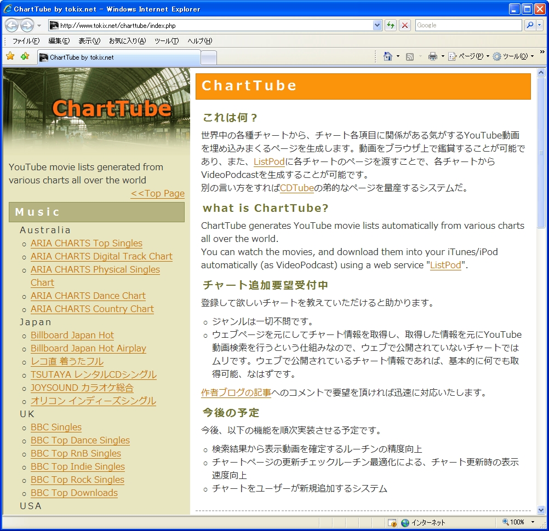Expand the zoom level dropdown arrow

pos(533,522)
